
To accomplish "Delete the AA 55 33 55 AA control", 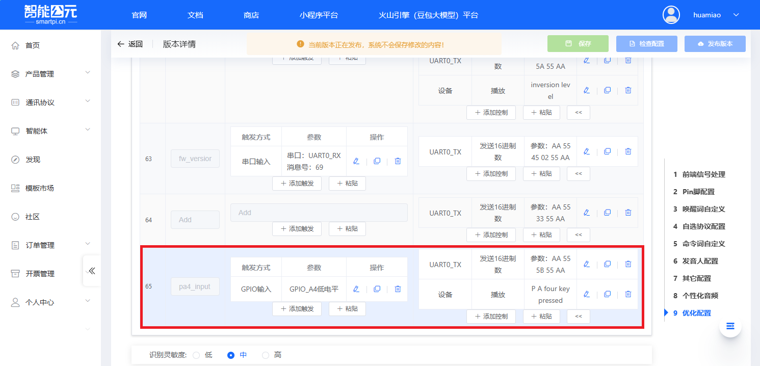I will [628, 213].
